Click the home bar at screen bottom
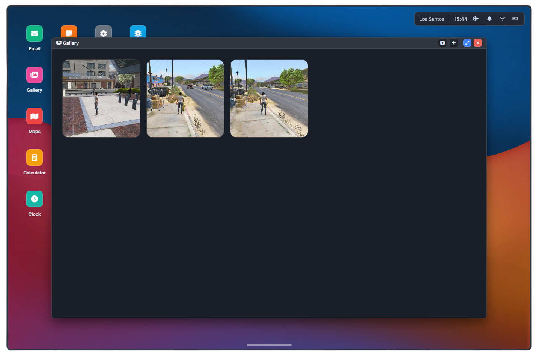The image size is (539, 356). (269, 345)
